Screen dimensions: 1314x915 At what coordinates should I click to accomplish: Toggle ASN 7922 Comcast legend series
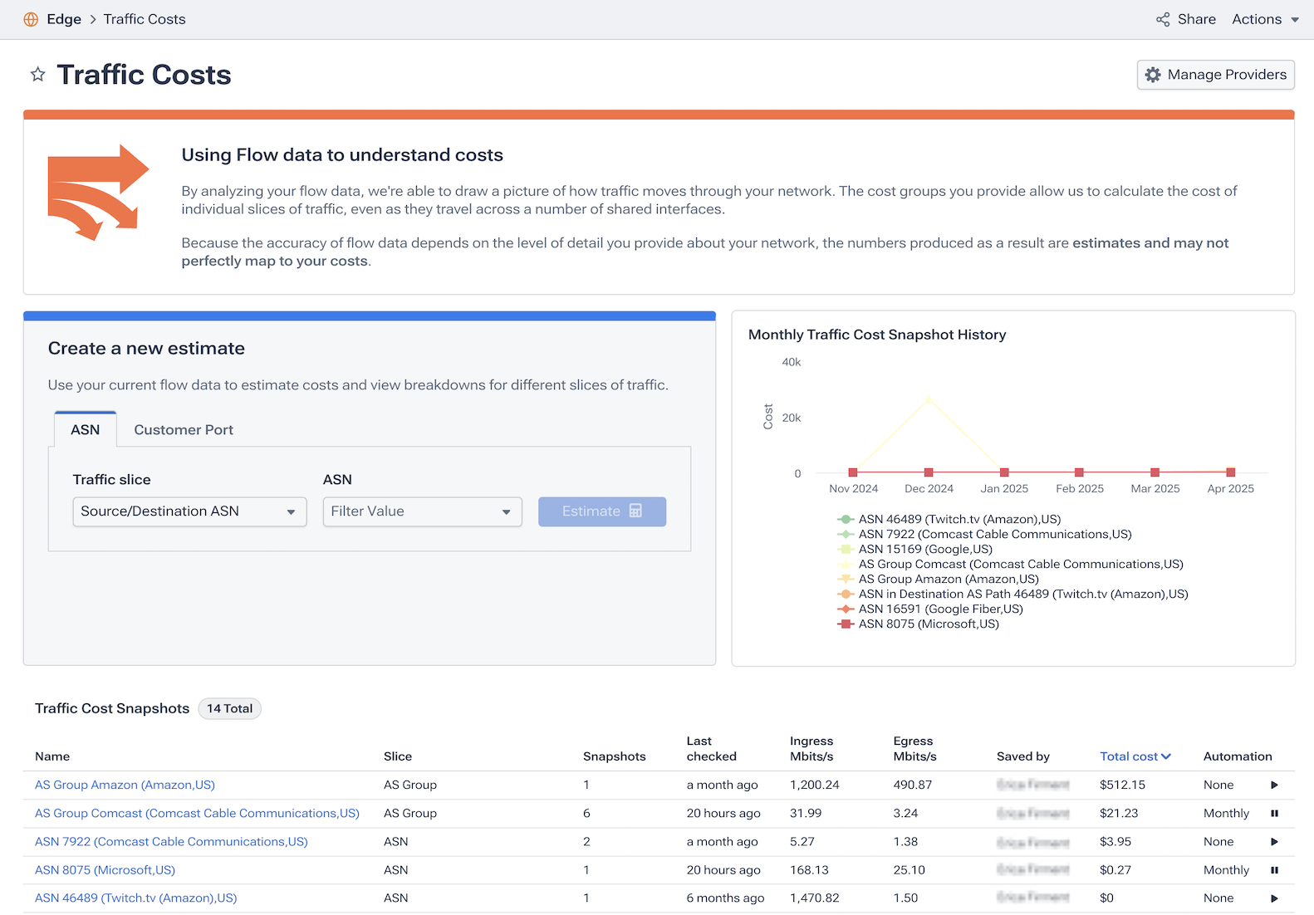pos(984,534)
